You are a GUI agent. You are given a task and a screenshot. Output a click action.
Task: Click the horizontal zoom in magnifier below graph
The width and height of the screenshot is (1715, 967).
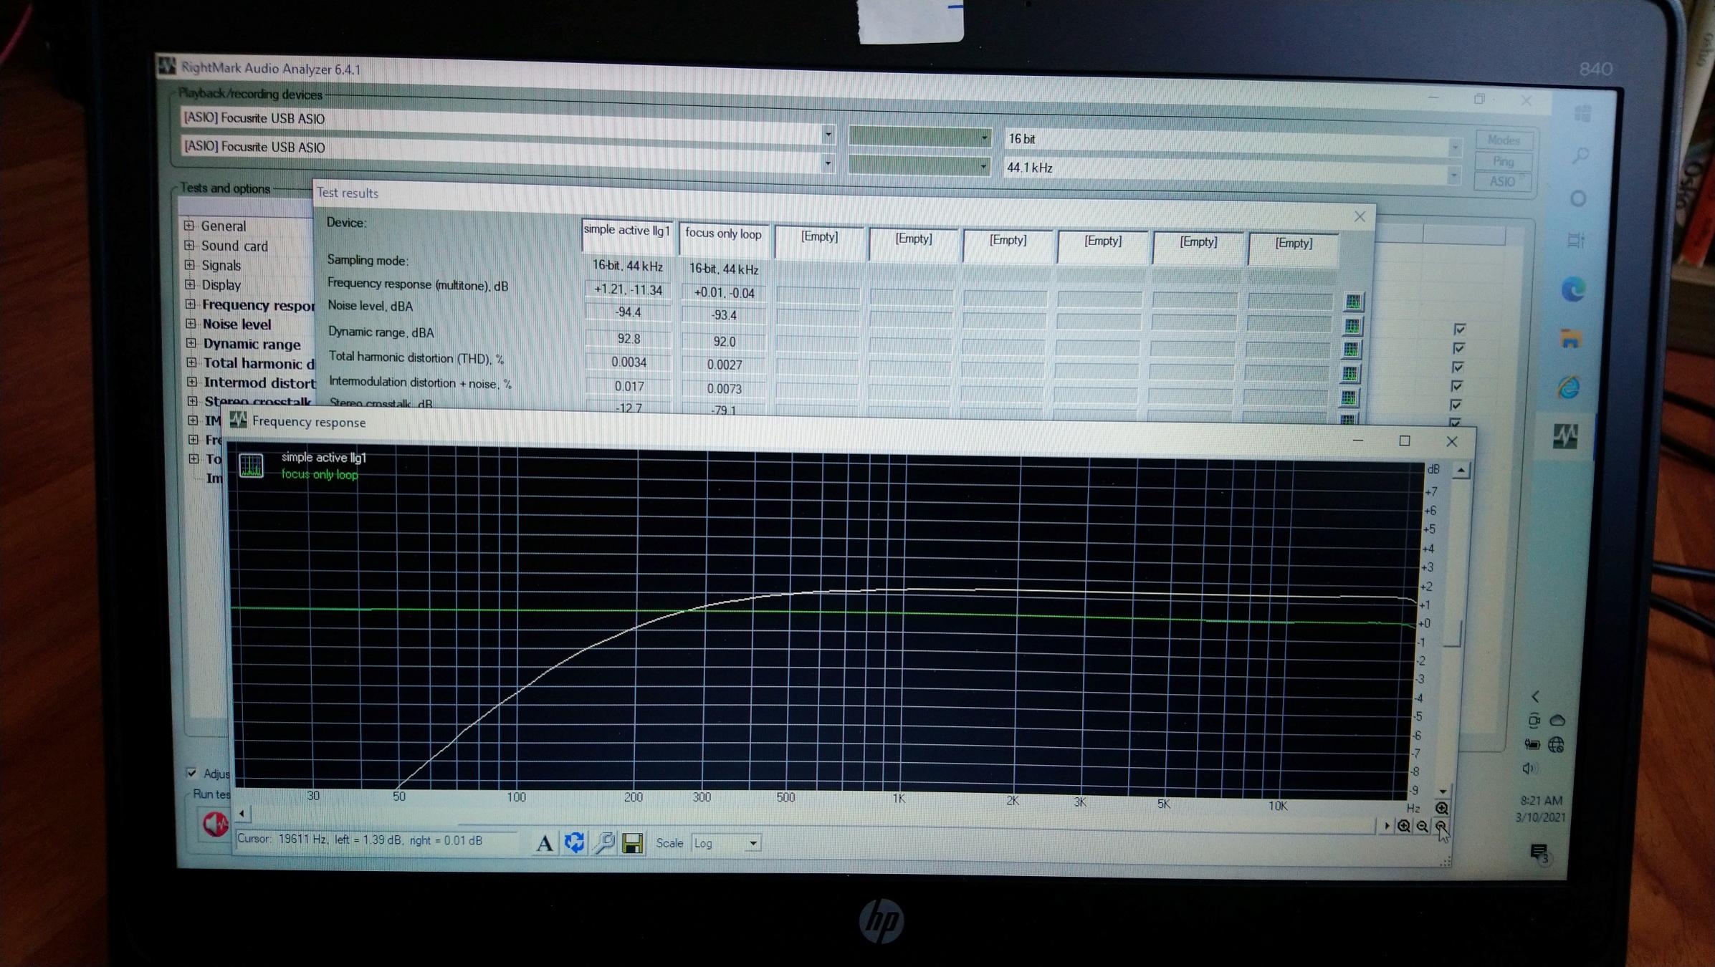tap(1404, 826)
